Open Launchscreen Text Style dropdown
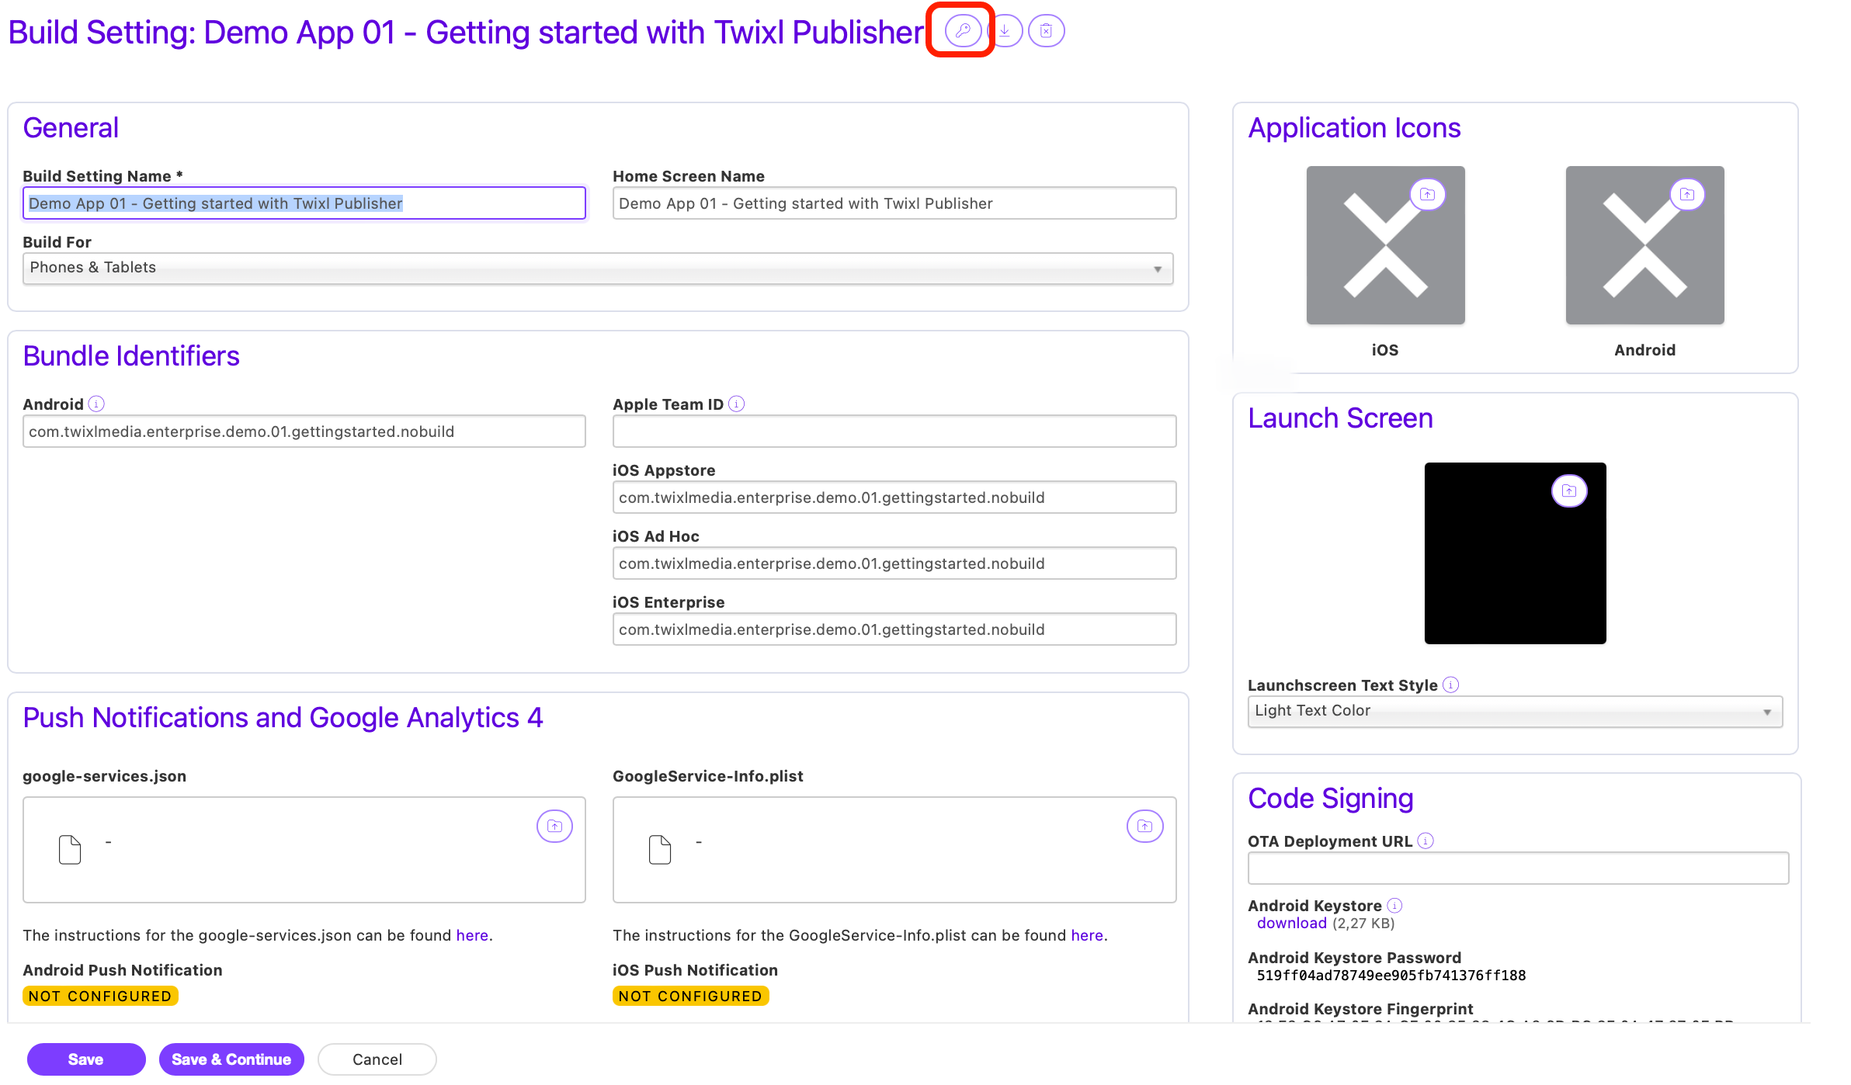Viewport: 1851px width, 1085px height. pyautogui.click(x=1515, y=712)
